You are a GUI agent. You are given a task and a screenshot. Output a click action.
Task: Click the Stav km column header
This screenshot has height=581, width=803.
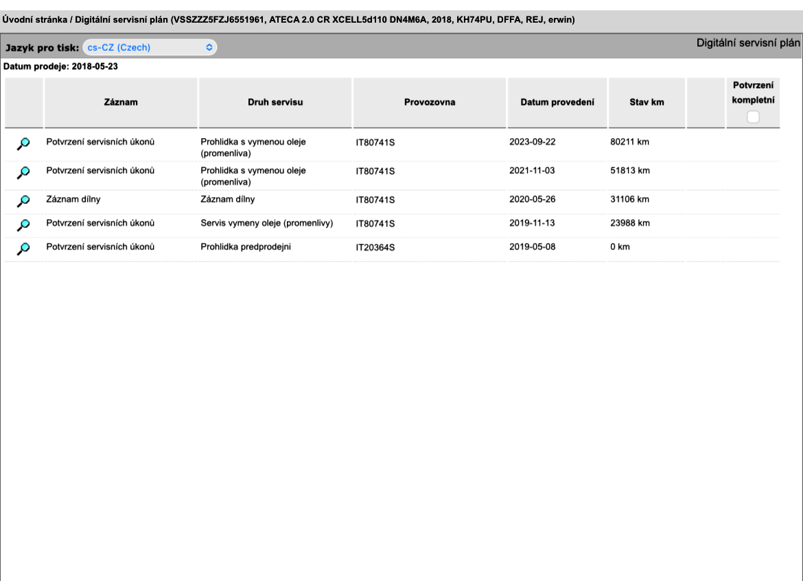(647, 102)
